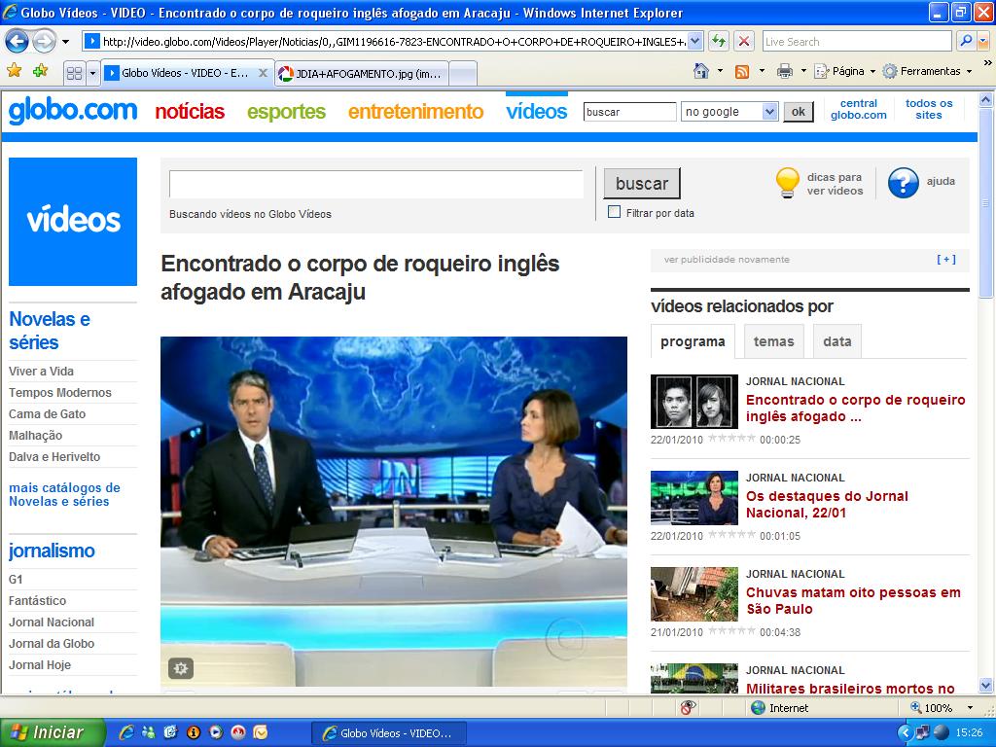
Task: Click the status bar popup blocker icon
Action: (688, 708)
